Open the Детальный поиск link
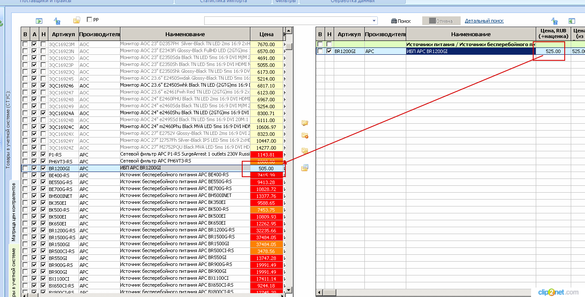The image size is (585, 297). 484,21
